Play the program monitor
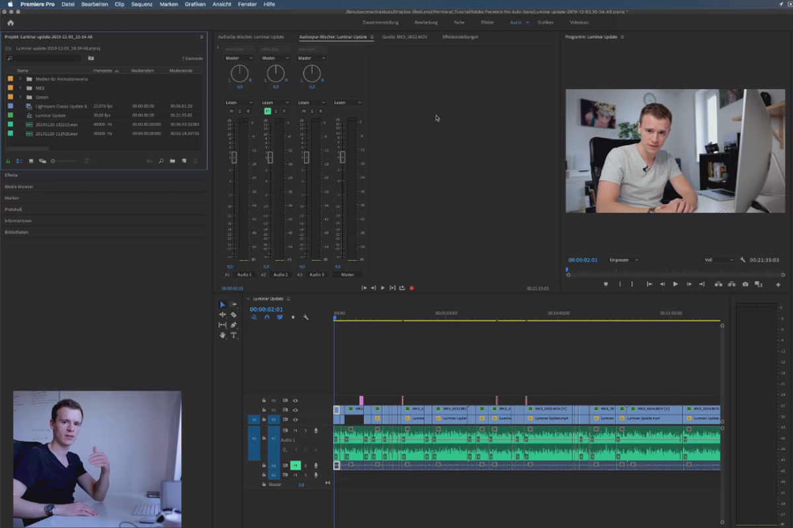The width and height of the screenshot is (793, 528). (x=675, y=284)
